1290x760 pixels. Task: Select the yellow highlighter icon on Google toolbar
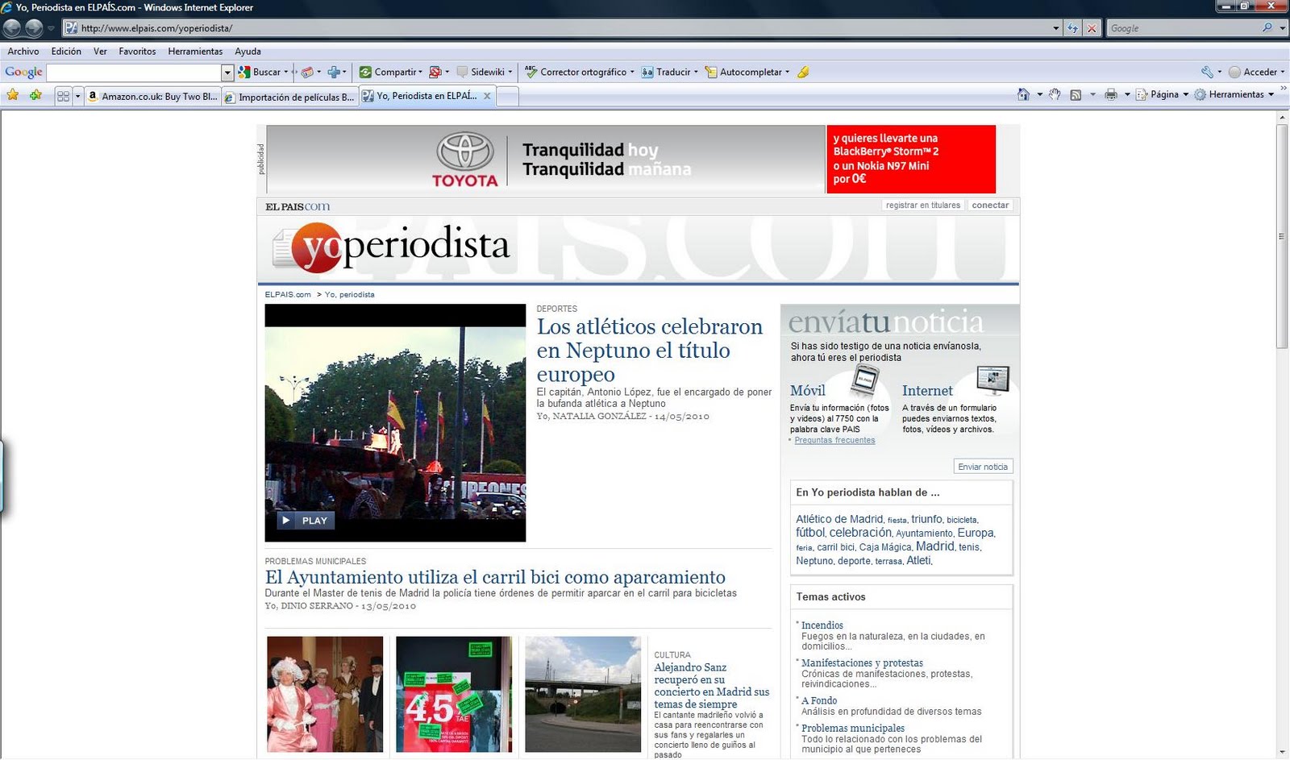click(x=802, y=73)
